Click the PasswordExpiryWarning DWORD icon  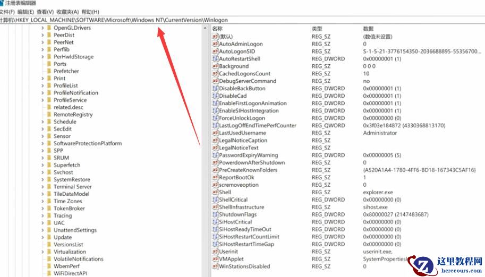click(215, 155)
